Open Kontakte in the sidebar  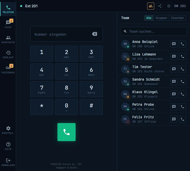click(x=8, y=39)
